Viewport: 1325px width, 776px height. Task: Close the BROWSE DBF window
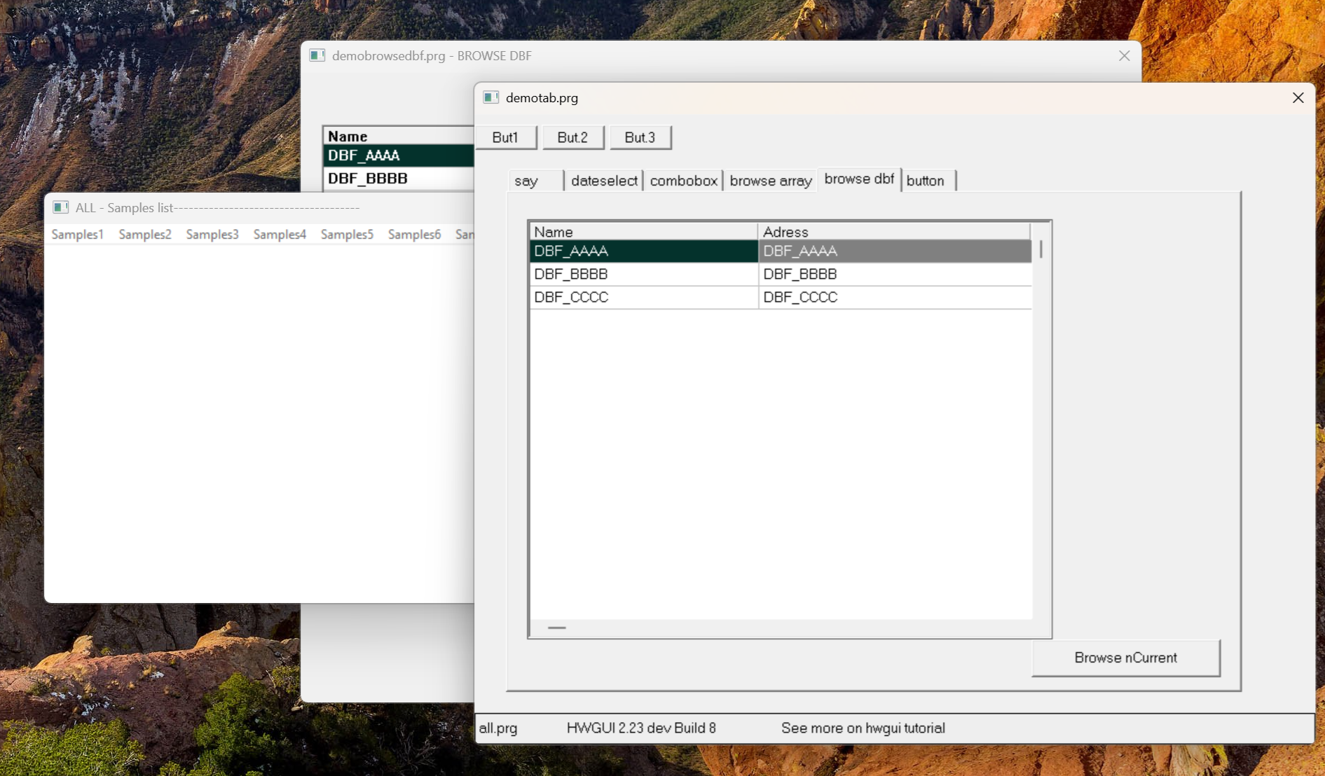(x=1124, y=56)
